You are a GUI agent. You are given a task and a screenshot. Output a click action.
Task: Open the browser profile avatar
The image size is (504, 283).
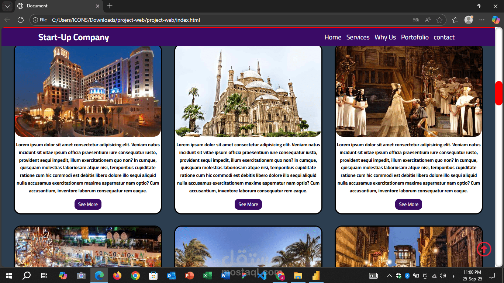(469, 20)
